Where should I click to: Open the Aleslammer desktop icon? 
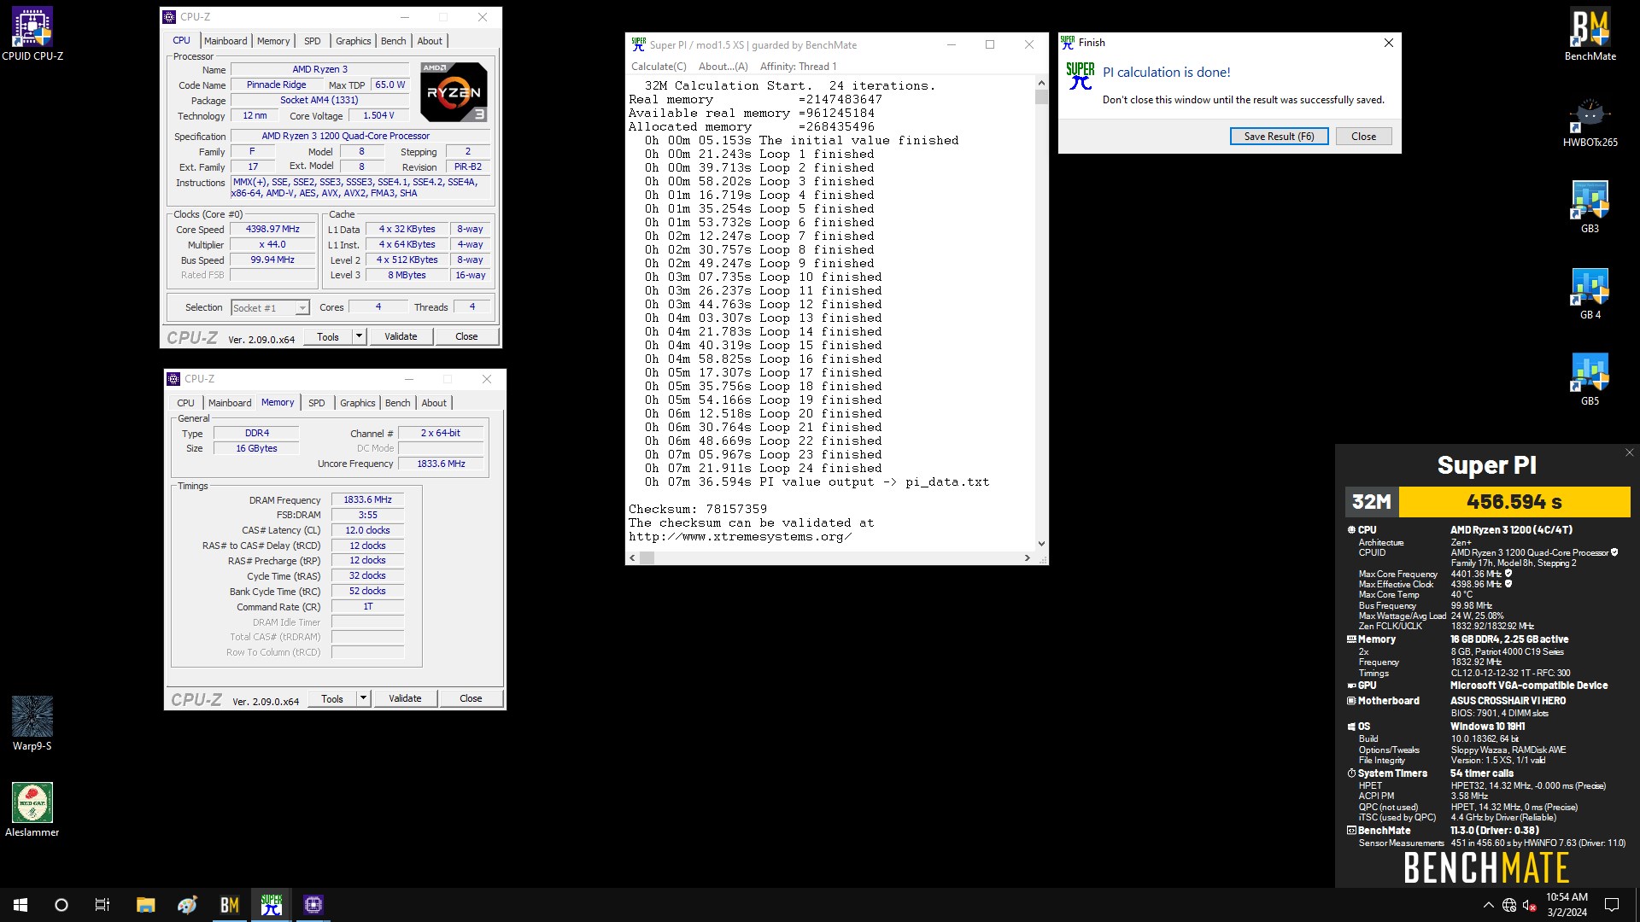pyautogui.click(x=32, y=809)
